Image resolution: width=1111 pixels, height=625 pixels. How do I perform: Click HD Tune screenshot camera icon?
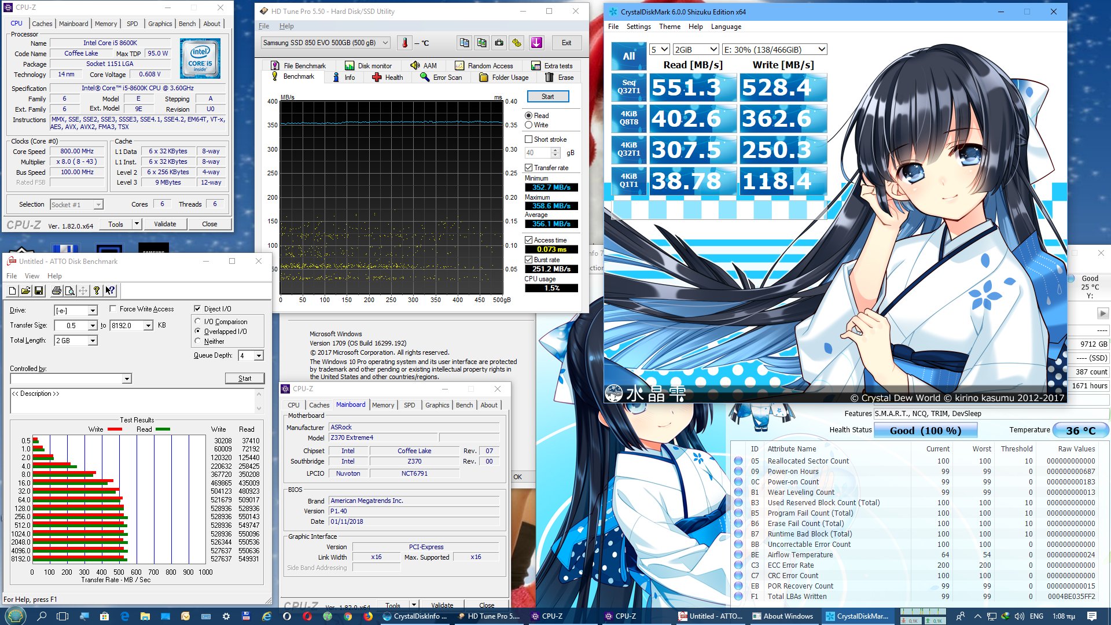point(499,43)
